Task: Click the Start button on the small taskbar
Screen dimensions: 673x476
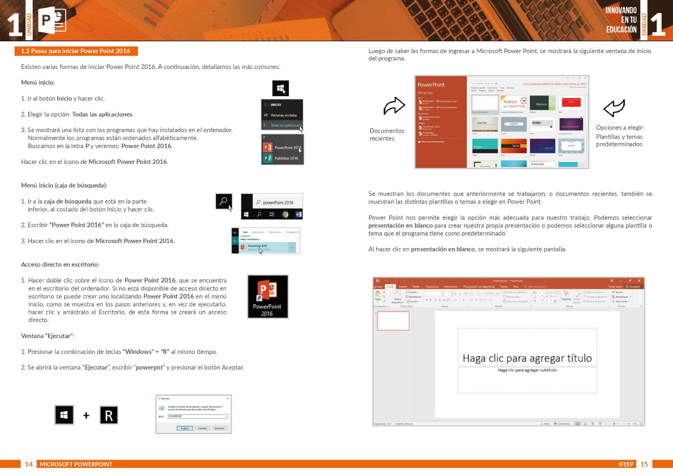Action: [x=246, y=214]
